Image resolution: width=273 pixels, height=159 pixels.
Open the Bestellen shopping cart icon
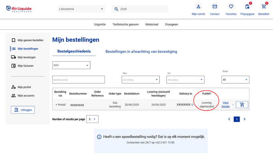264,7
